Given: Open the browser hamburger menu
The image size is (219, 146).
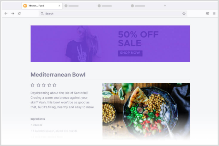Looking at the screenshot, I should click(x=214, y=13).
